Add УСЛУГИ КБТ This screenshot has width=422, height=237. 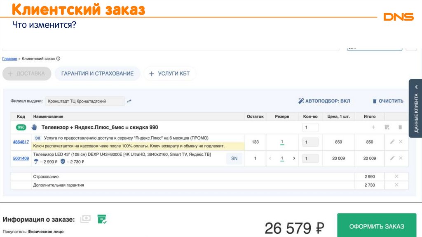(x=169, y=73)
